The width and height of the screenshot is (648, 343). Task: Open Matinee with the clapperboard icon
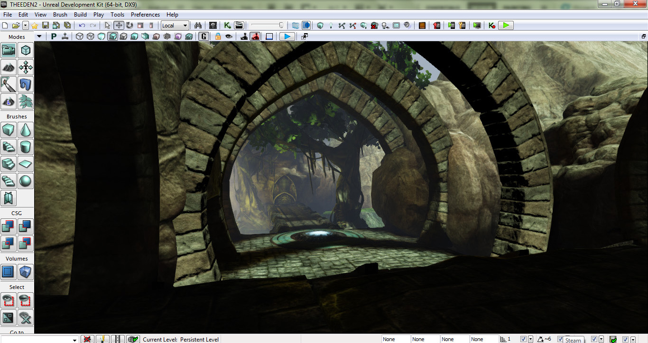[239, 26]
